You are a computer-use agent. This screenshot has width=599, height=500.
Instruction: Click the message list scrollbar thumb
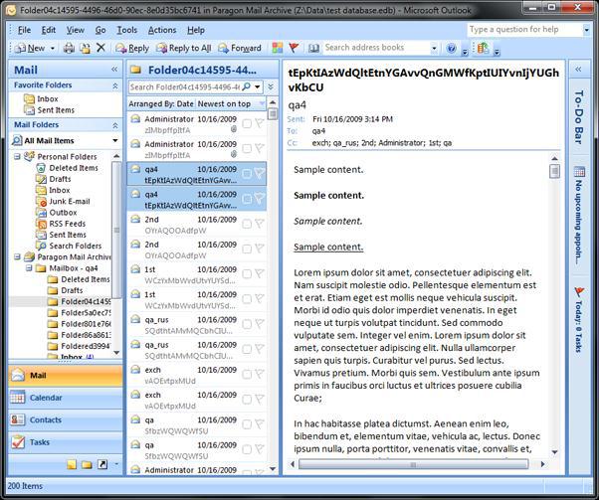click(x=273, y=113)
